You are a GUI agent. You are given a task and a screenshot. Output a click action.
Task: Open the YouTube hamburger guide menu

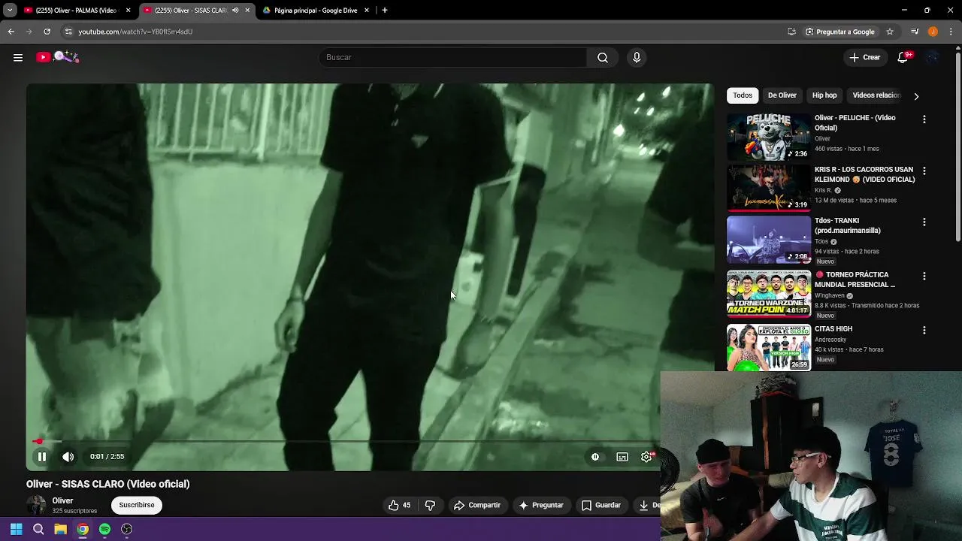18,57
